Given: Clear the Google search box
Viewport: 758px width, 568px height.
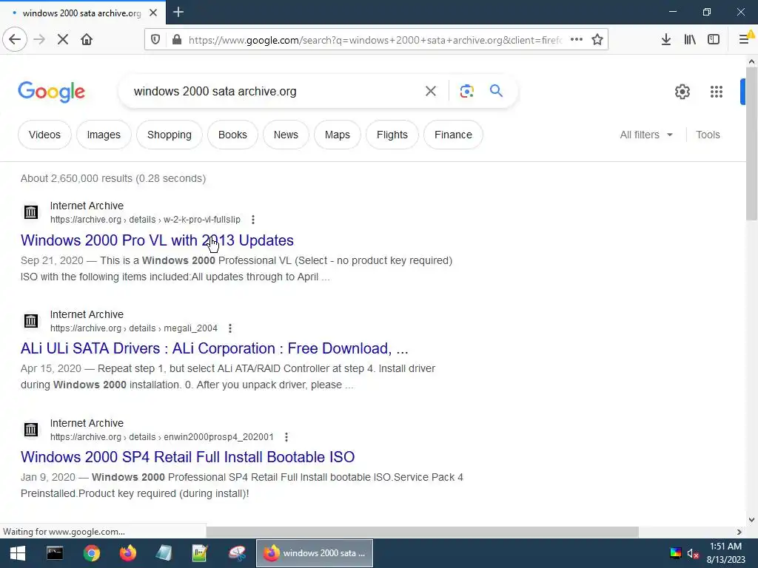Looking at the screenshot, I should pos(431,91).
